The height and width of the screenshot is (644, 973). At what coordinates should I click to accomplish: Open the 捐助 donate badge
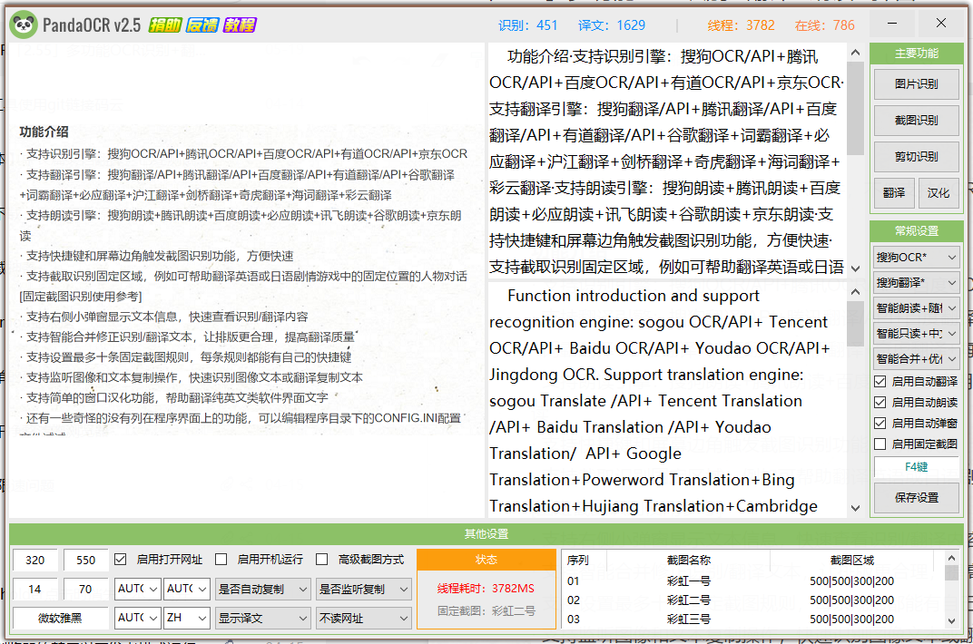click(165, 24)
